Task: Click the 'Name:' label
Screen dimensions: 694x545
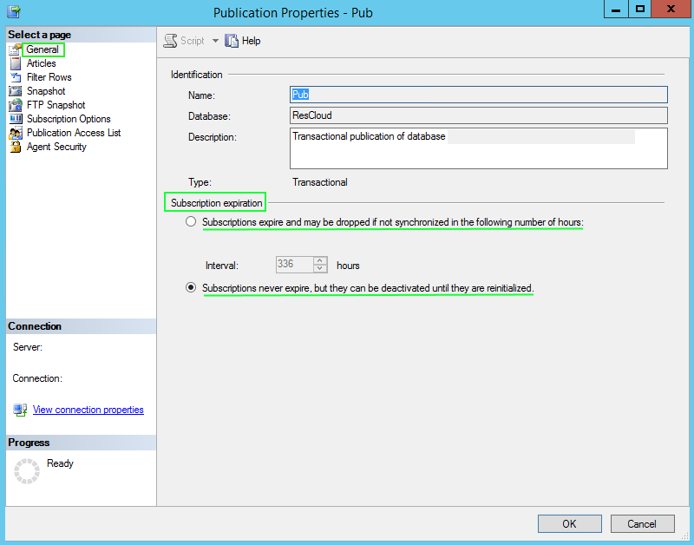Action: [201, 95]
